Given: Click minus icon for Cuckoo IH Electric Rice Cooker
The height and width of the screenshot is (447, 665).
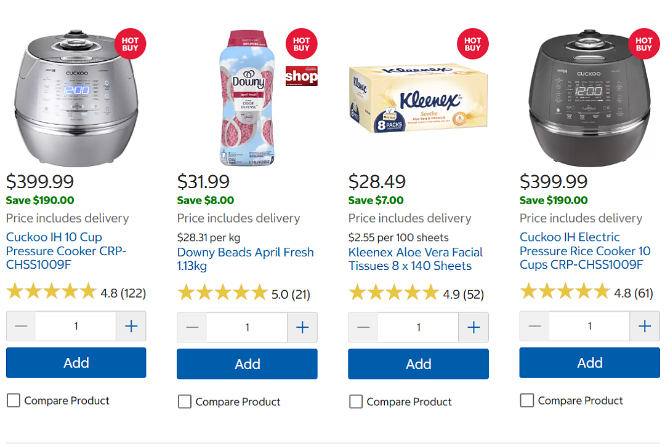Looking at the screenshot, I should [x=535, y=326].
